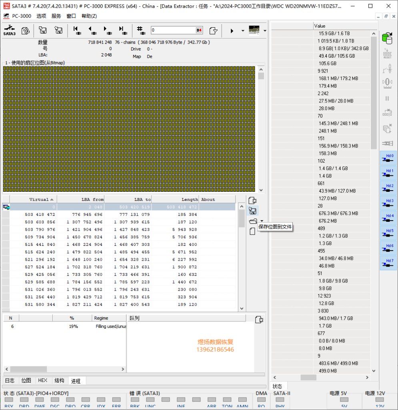The image size is (398, 410).
Task: Select the 进程 tab
Action: (76, 381)
